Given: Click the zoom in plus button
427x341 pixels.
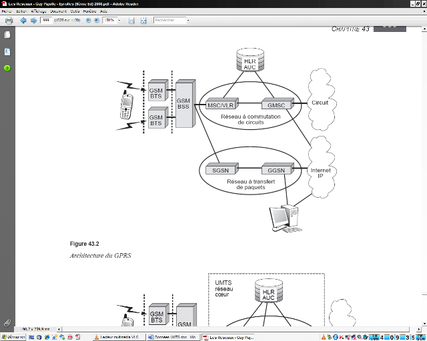Looking at the screenshot, I should point(96,21).
